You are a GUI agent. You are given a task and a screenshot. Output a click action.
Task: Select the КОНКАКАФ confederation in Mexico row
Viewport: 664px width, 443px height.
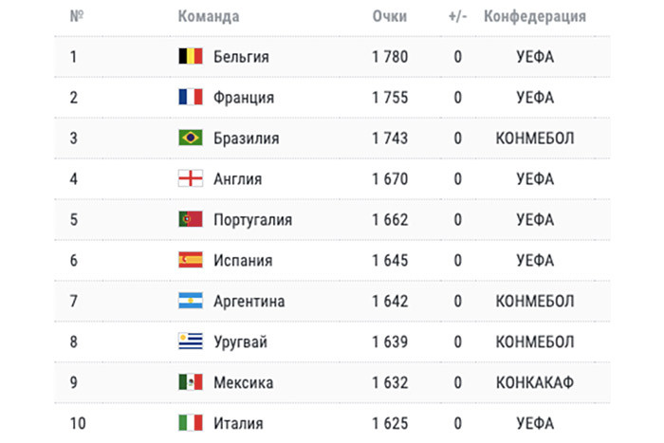click(x=535, y=383)
